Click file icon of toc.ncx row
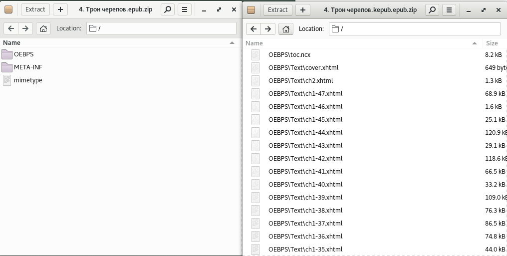507x256 pixels. (x=255, y=54)
